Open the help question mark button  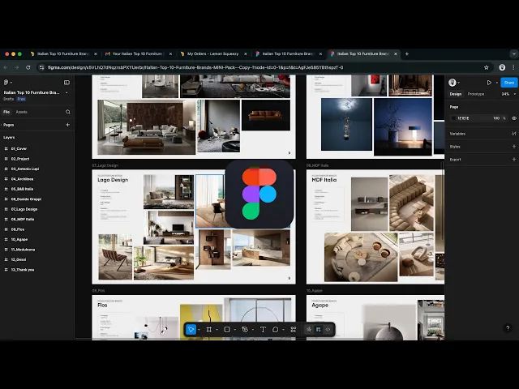pyautogui.click(x=508, y=328)
